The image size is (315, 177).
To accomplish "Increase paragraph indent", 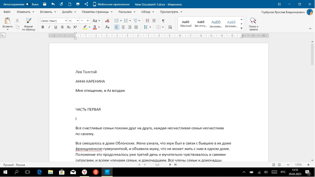I will pos(154,21).
